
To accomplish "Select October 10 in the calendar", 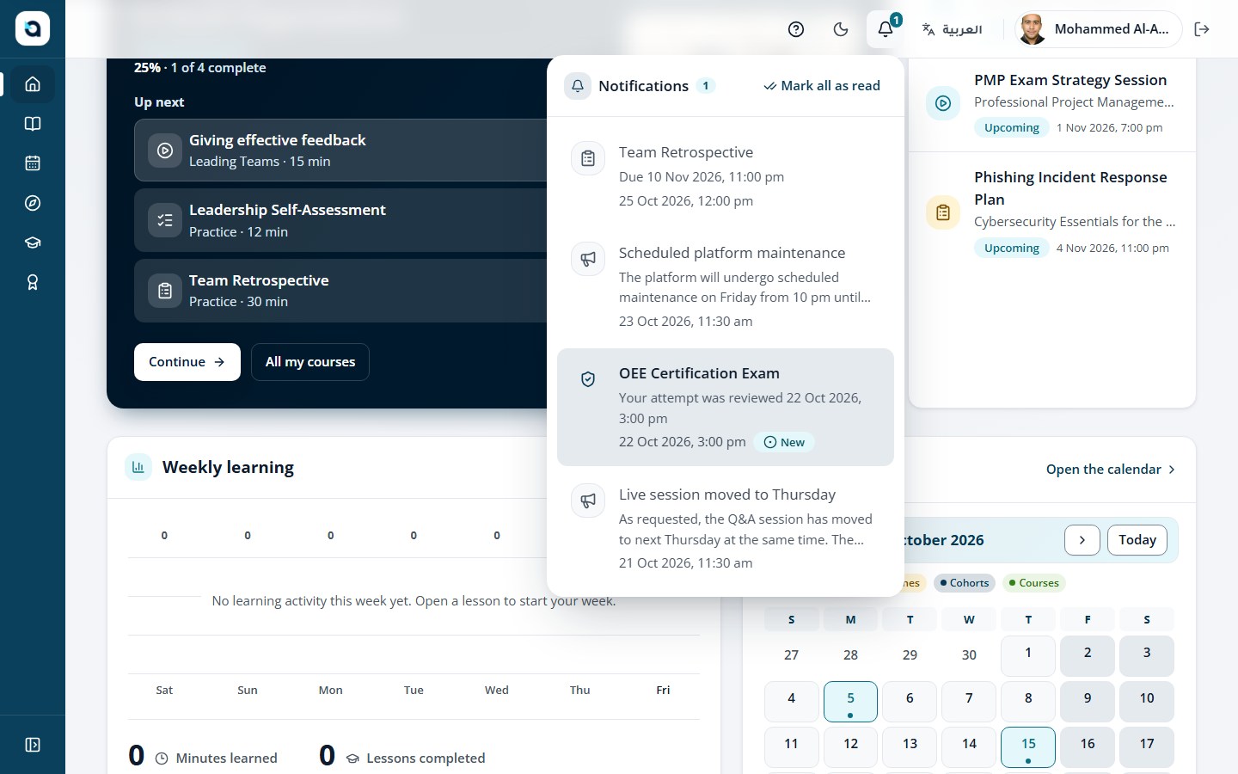I will [x=1147, y=702].
